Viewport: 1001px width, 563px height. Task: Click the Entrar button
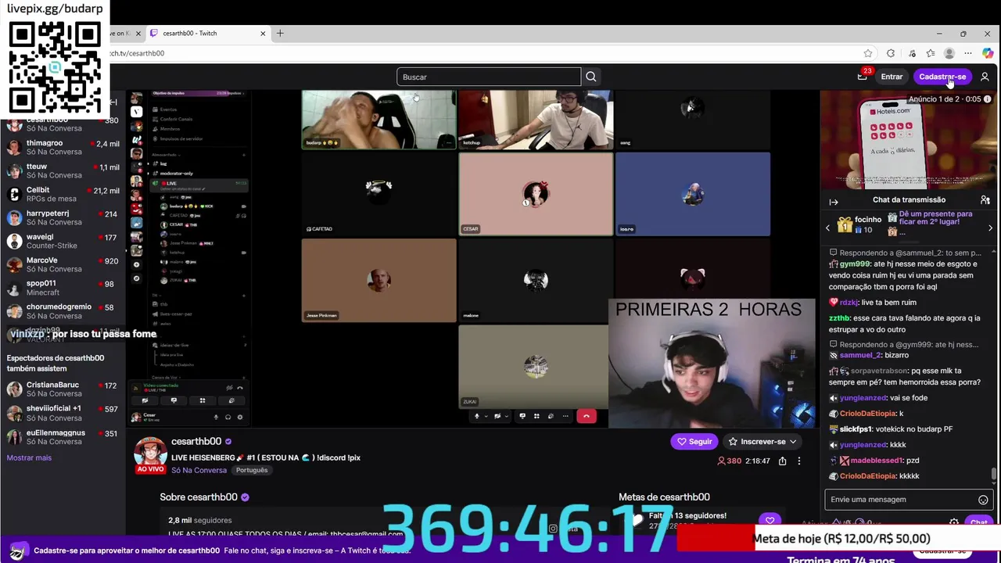(x=892, y=77)
